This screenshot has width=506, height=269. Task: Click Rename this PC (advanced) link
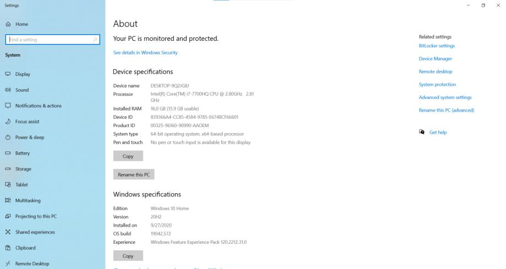pos(447,111)
